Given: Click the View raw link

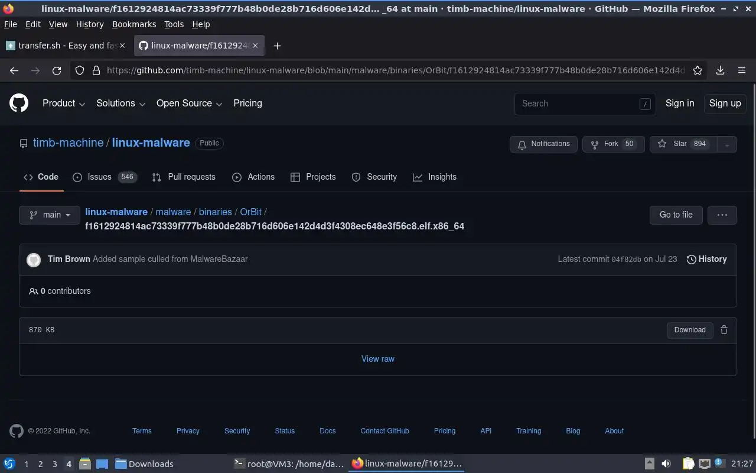Looking at the screenshot, I should coord(378,359).
